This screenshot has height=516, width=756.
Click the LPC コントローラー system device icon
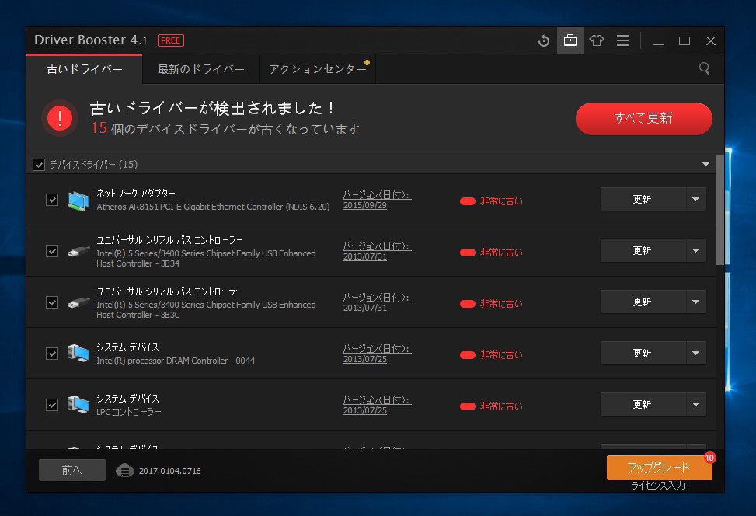pyautogui.click(x=78, y=404)
